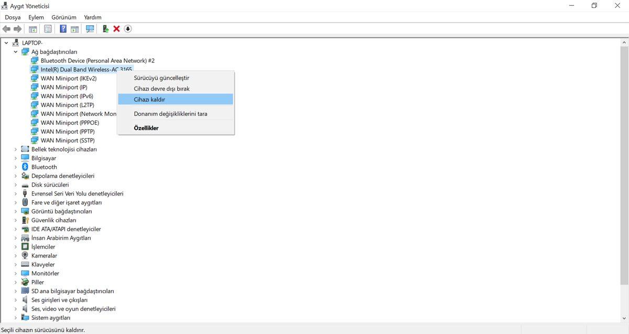The width and height of the screenshot is (629, 334).
Task: Click the red X uninstall device icon
Action: (116, 29)
